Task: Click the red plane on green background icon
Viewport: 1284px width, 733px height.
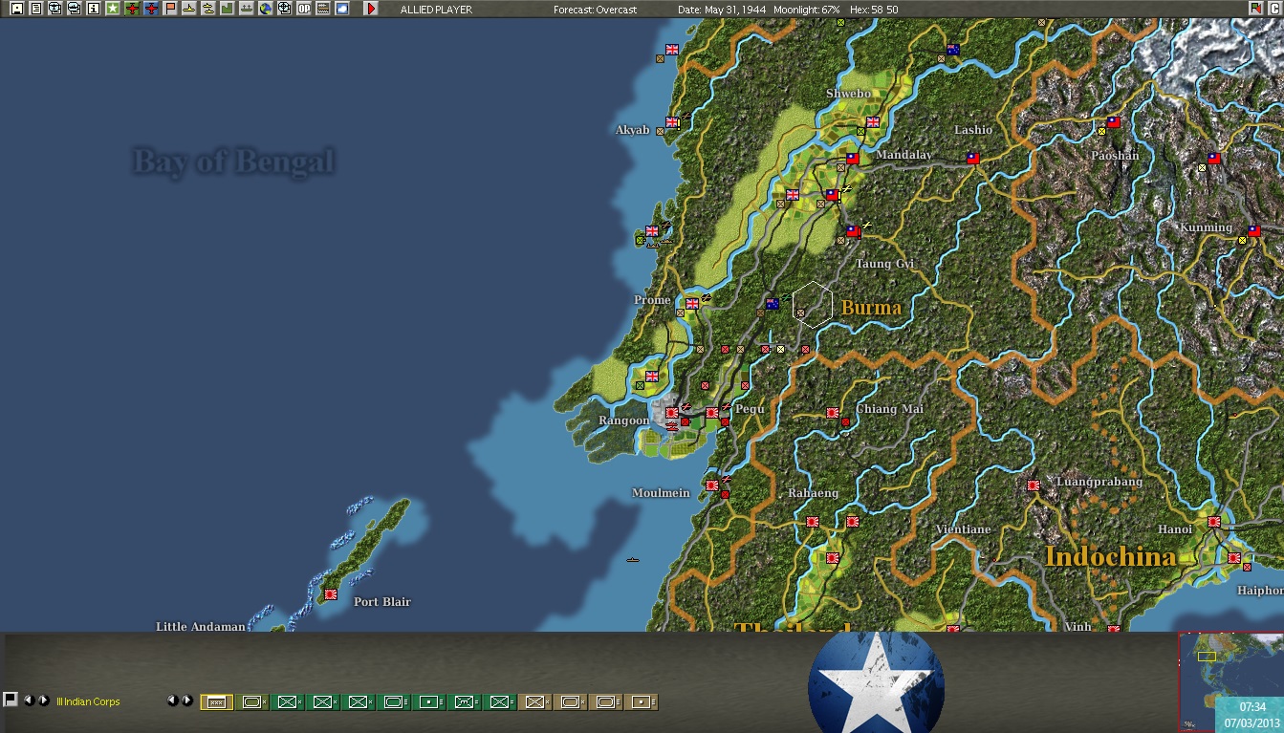Action: click(132, 9)
